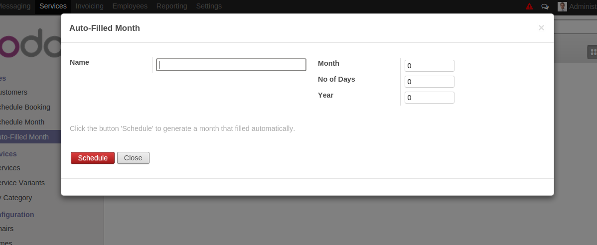Click the Administrator avatar picture
597x245 pixels.
[562, 6]
